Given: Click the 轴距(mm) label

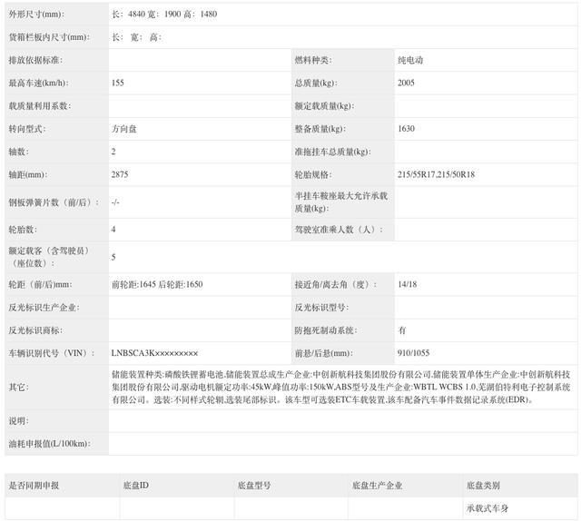Looking at the screenshot, I should coord(28,174).
